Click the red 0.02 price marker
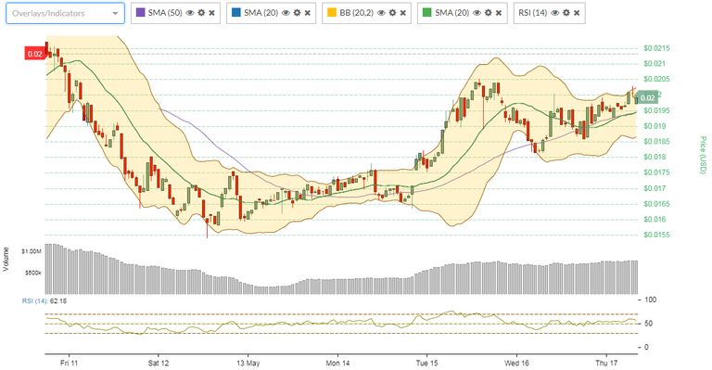This screenshot has height=370, width=712. click(x=35, y=54)
